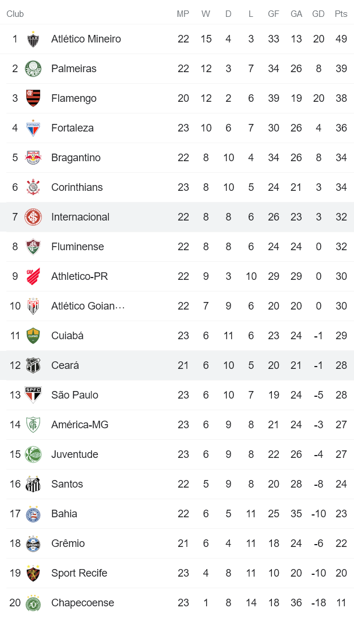This screenshot has width=354, height=622.
Task: Click the Athletico-PR logo icon
Action: pos(33,277)
